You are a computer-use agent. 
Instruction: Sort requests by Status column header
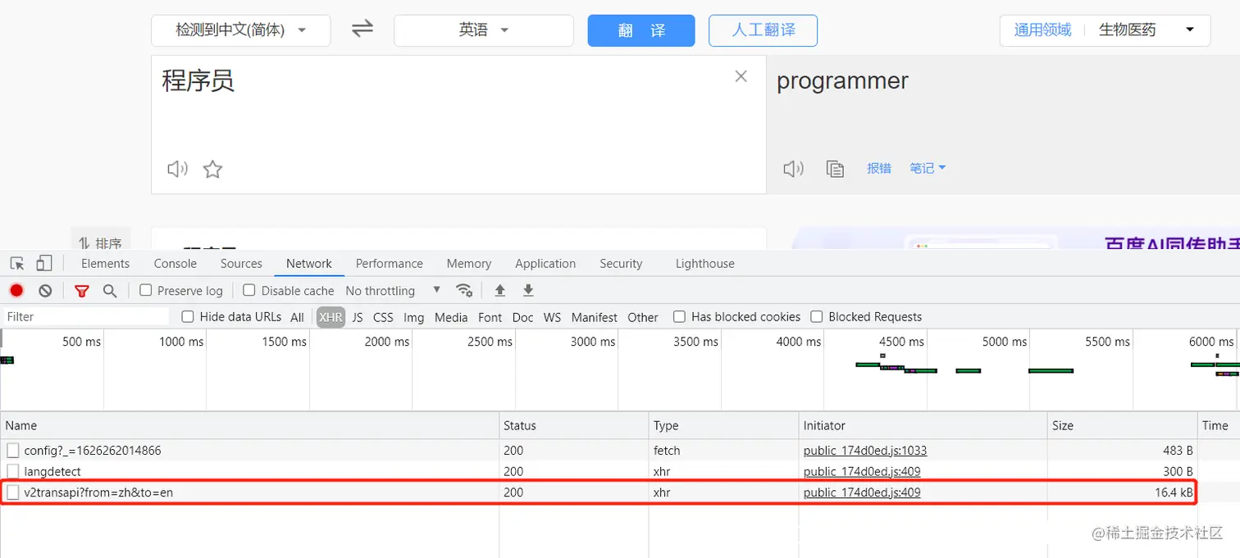(x=574, y=425)
